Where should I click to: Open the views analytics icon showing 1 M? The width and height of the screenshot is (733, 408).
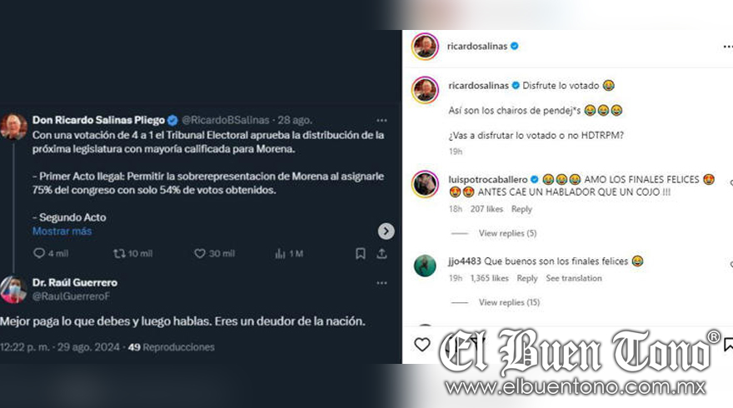(280, 253)
